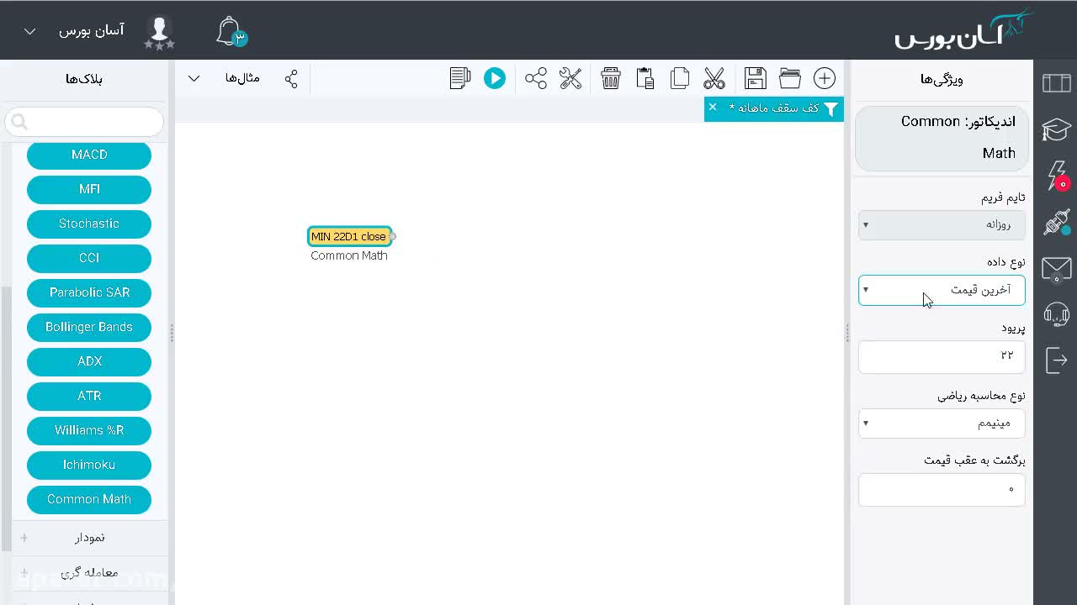Add the Bollinger Bands block
The width and height of the screenshot is (1077, 605).
click(89, 327)
